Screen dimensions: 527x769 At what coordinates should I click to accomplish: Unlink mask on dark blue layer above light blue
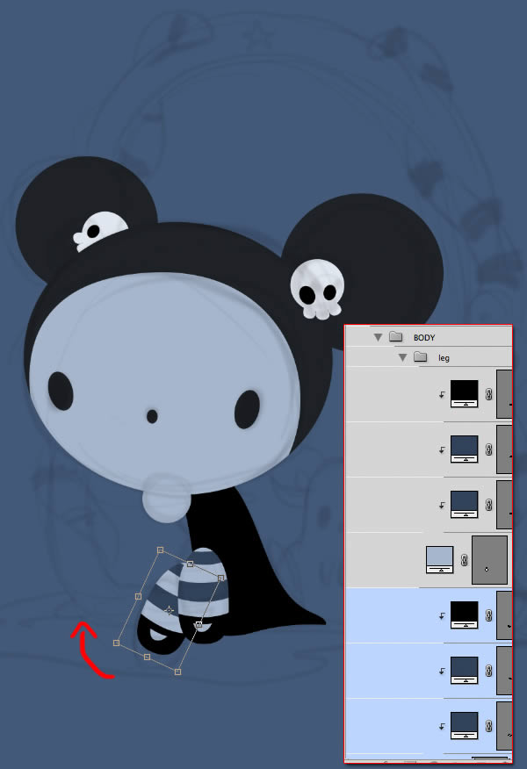[488, 505]
